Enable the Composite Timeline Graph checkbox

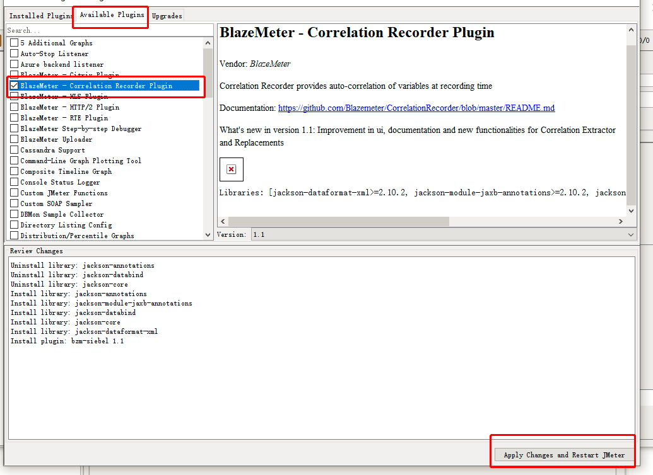click(x=14, y=172)
